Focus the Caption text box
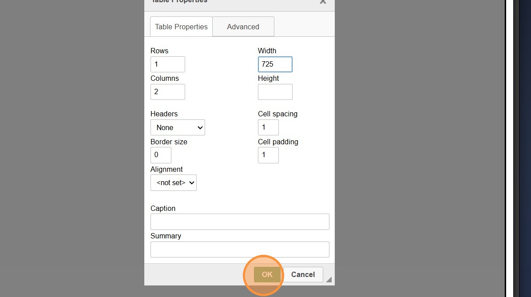 (x=240, y=222)
